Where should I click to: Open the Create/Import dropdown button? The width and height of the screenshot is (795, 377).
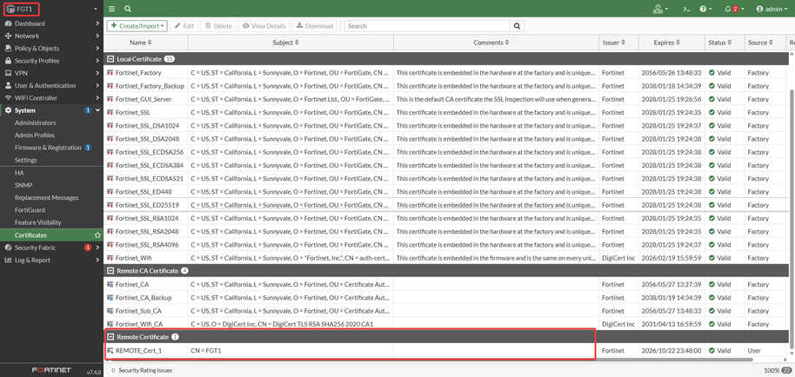click(137, 26)
